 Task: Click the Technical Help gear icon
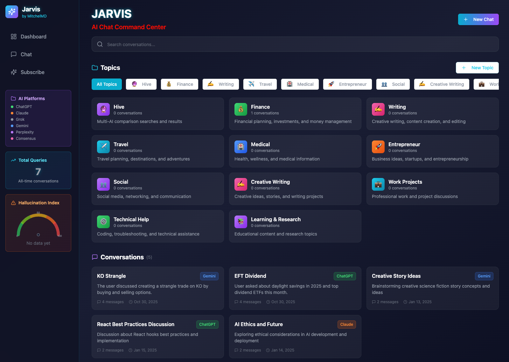[x=103, y=222]
